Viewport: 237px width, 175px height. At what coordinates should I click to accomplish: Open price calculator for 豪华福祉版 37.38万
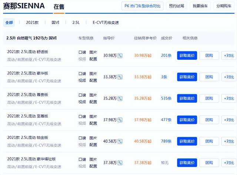pos(120,162)
